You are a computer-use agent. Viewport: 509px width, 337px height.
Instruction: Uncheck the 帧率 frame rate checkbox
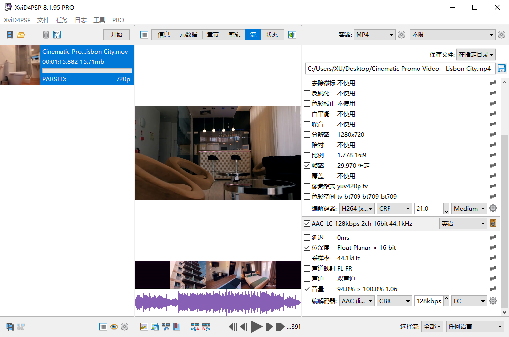(x=308, y=165)
